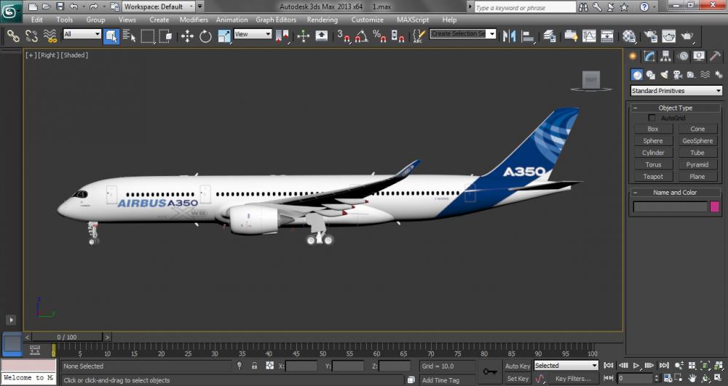
Task: Click the Teapot primitive button
Action: [x=653, y=177]
